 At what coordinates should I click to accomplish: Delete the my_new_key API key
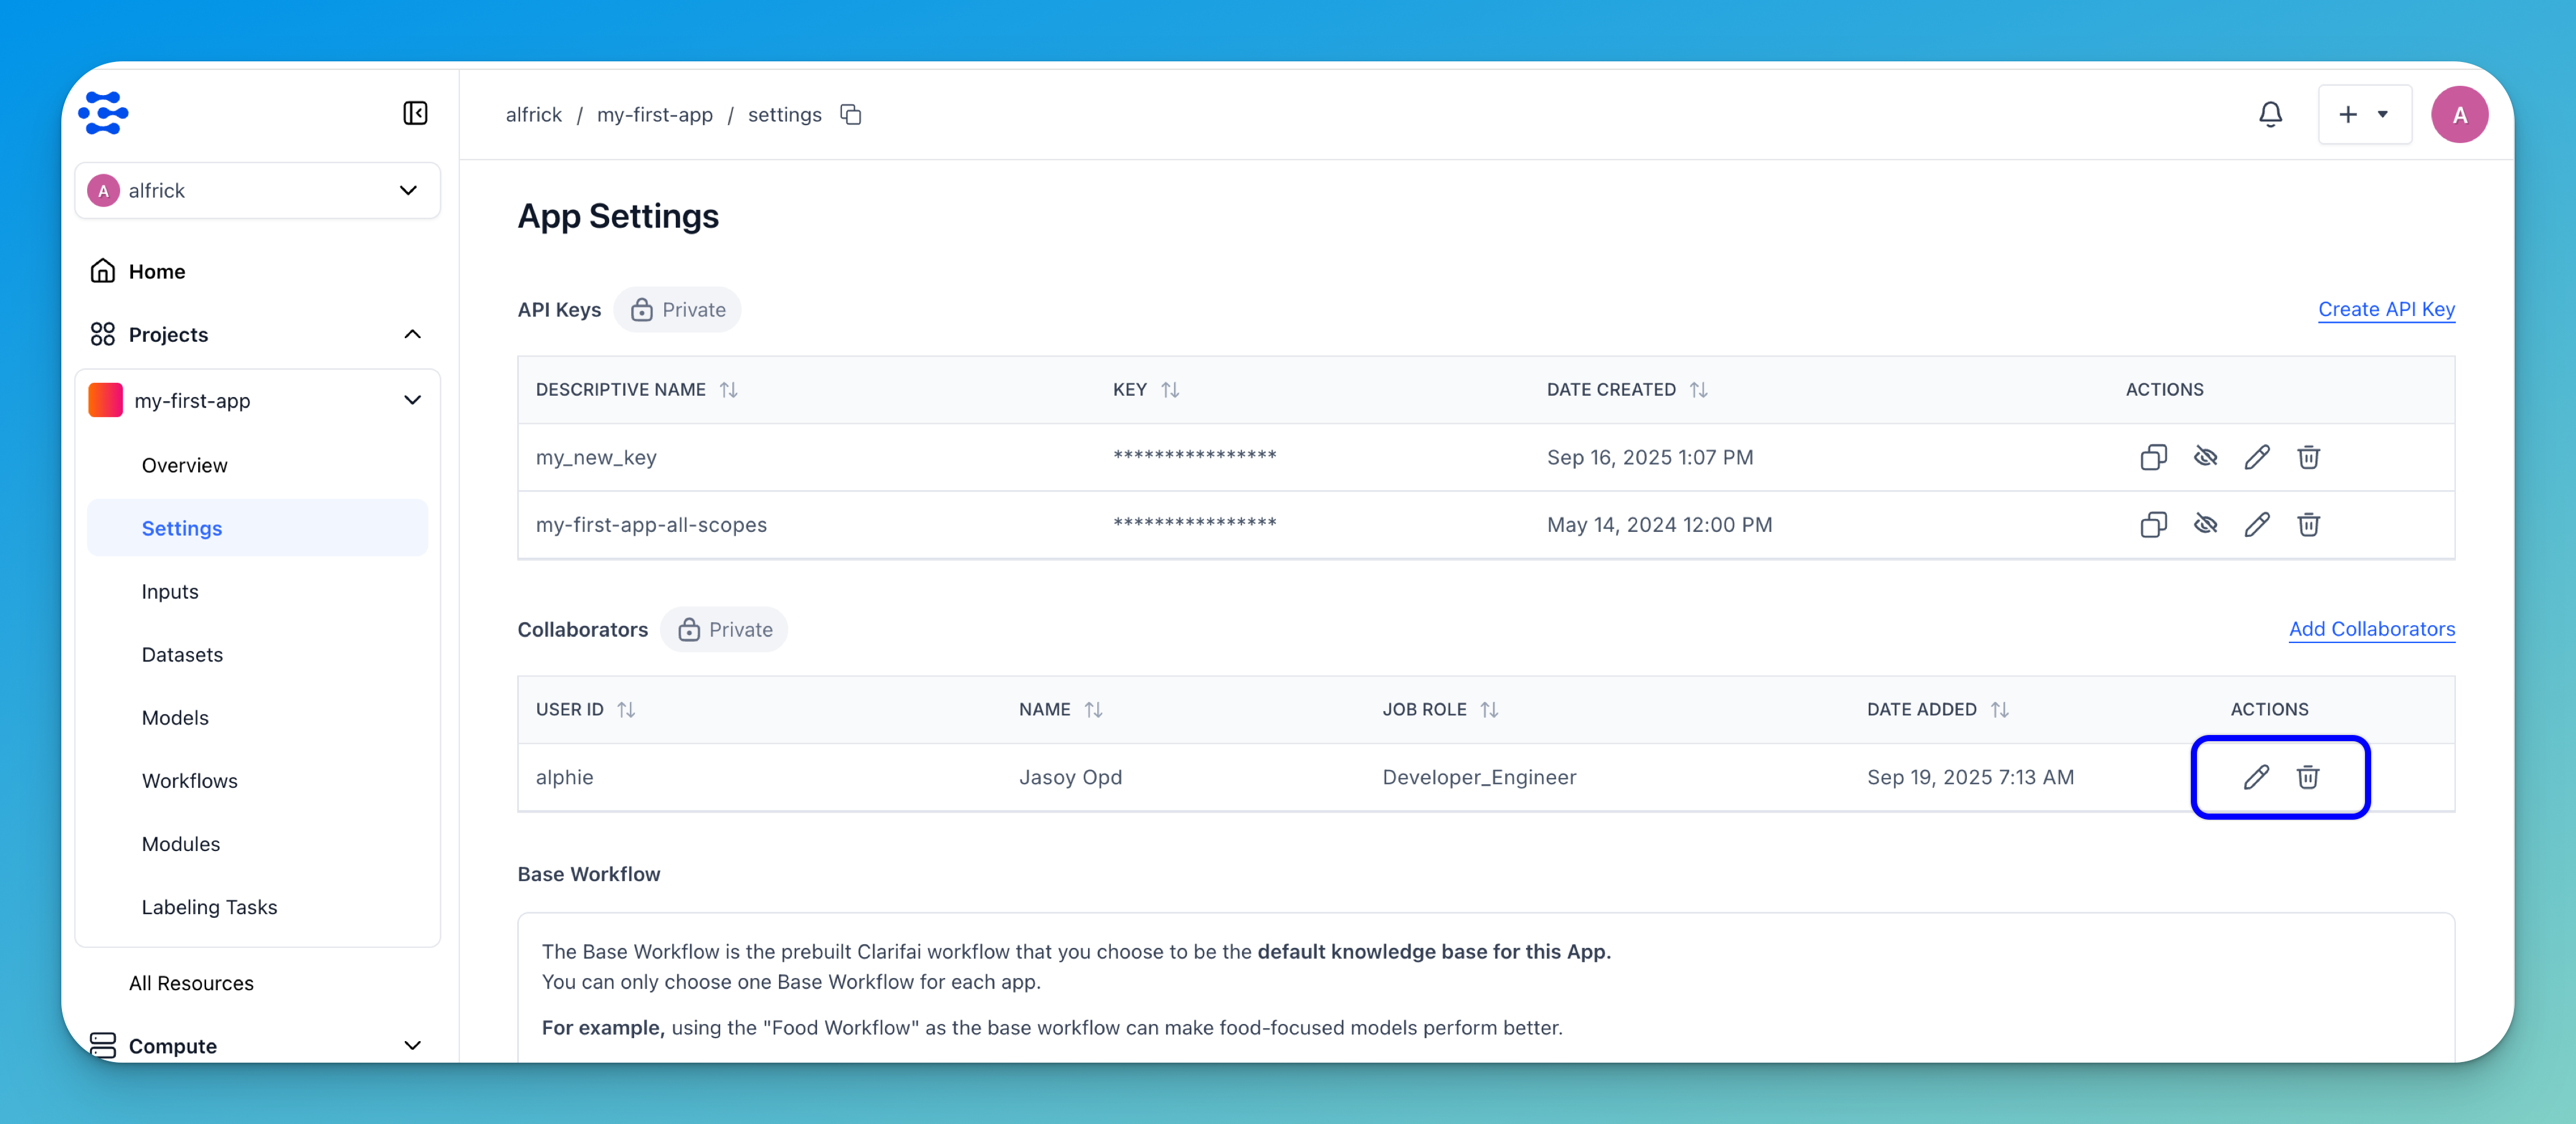point(2308,457)
